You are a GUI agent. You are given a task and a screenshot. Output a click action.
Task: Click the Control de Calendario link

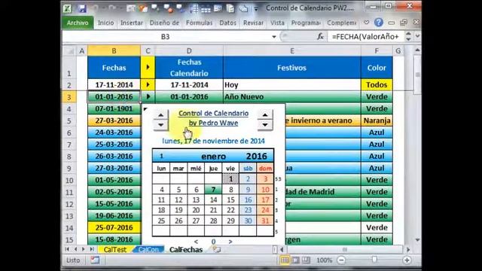[x=213, y=114]
